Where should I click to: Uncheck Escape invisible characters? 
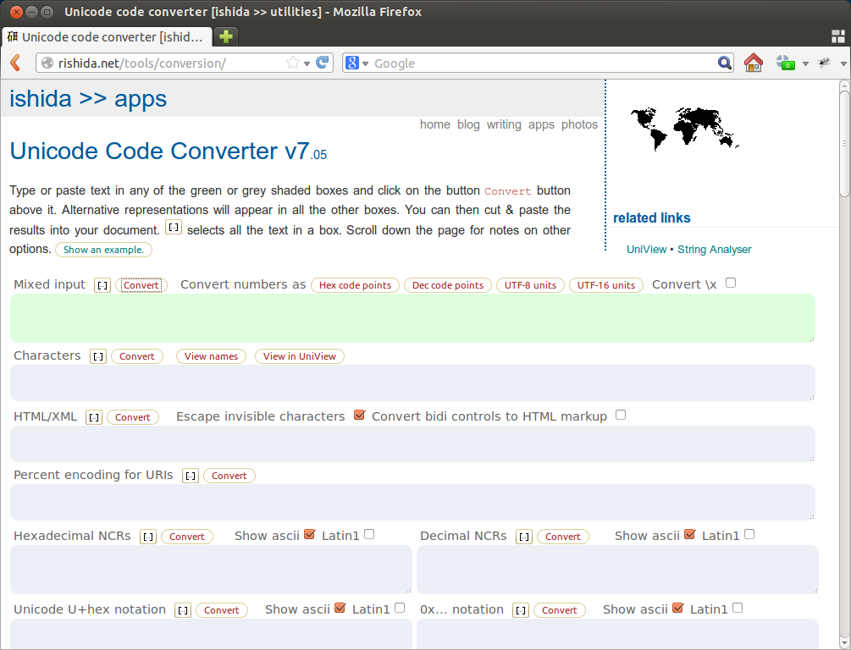point(359,415)
